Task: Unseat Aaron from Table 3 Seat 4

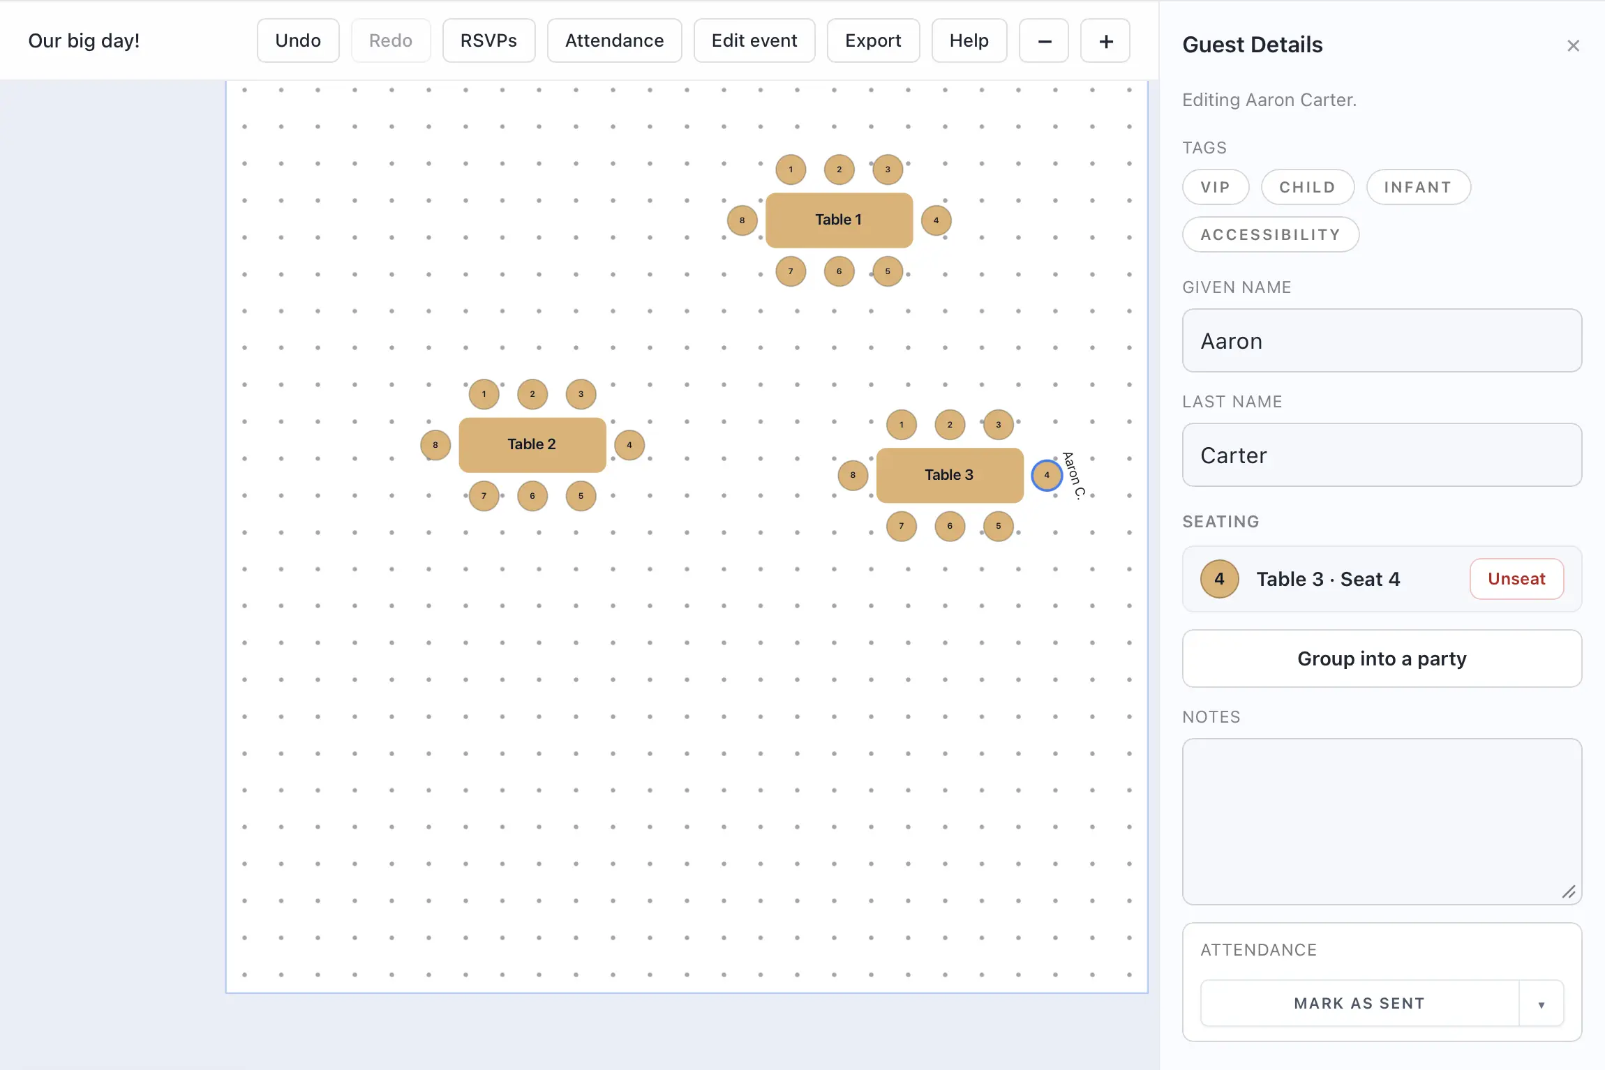Action: [x=1516, y=578]
